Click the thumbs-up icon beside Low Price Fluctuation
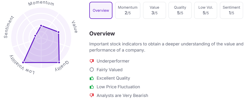Viewport: 246px width, 99px height. tap(92, 87)
